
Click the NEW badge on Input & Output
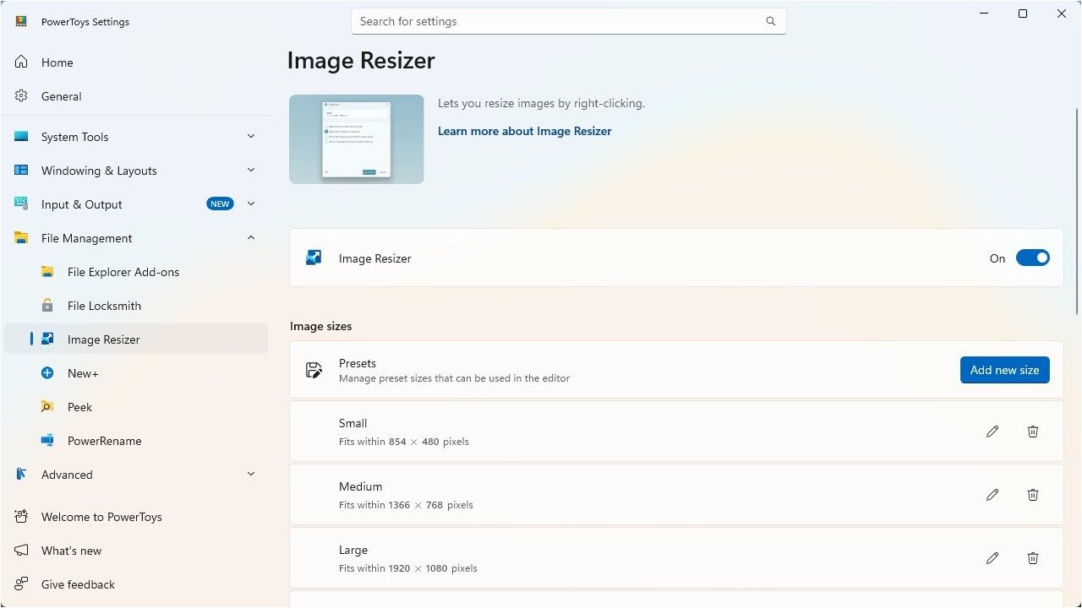[x=220, y=204]
